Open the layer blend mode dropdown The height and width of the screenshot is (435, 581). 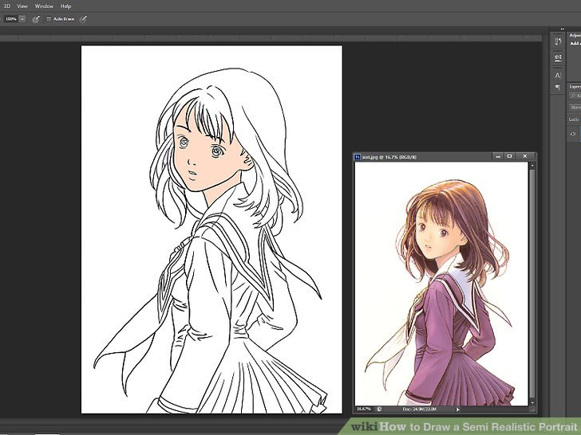pos(575,107)
